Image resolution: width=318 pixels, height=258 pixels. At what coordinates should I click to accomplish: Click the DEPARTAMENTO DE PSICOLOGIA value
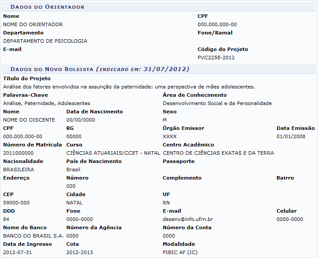tap(45, 41)
